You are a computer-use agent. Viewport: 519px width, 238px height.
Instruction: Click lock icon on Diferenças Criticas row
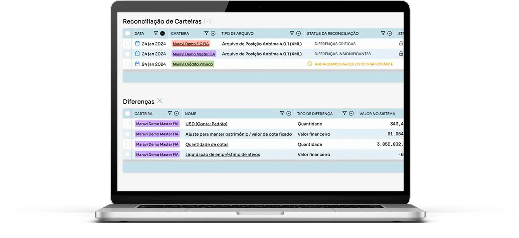(401, 44)
